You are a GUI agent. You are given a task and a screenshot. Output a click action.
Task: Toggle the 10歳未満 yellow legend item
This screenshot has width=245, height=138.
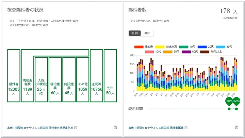pyautogui.click(x=167, y=47)
